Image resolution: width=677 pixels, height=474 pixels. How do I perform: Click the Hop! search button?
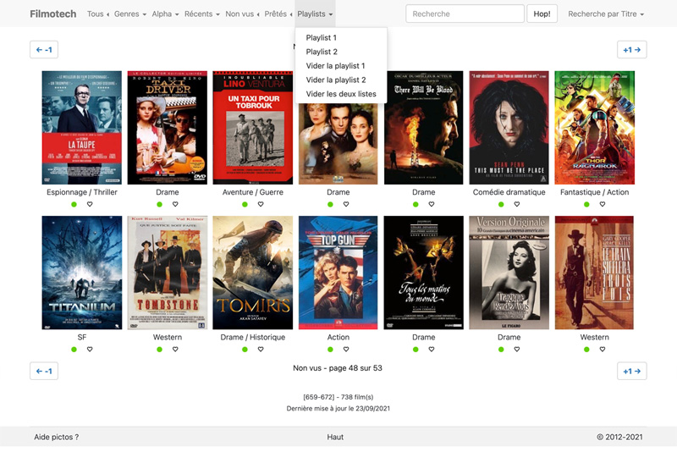pos(542,14)
